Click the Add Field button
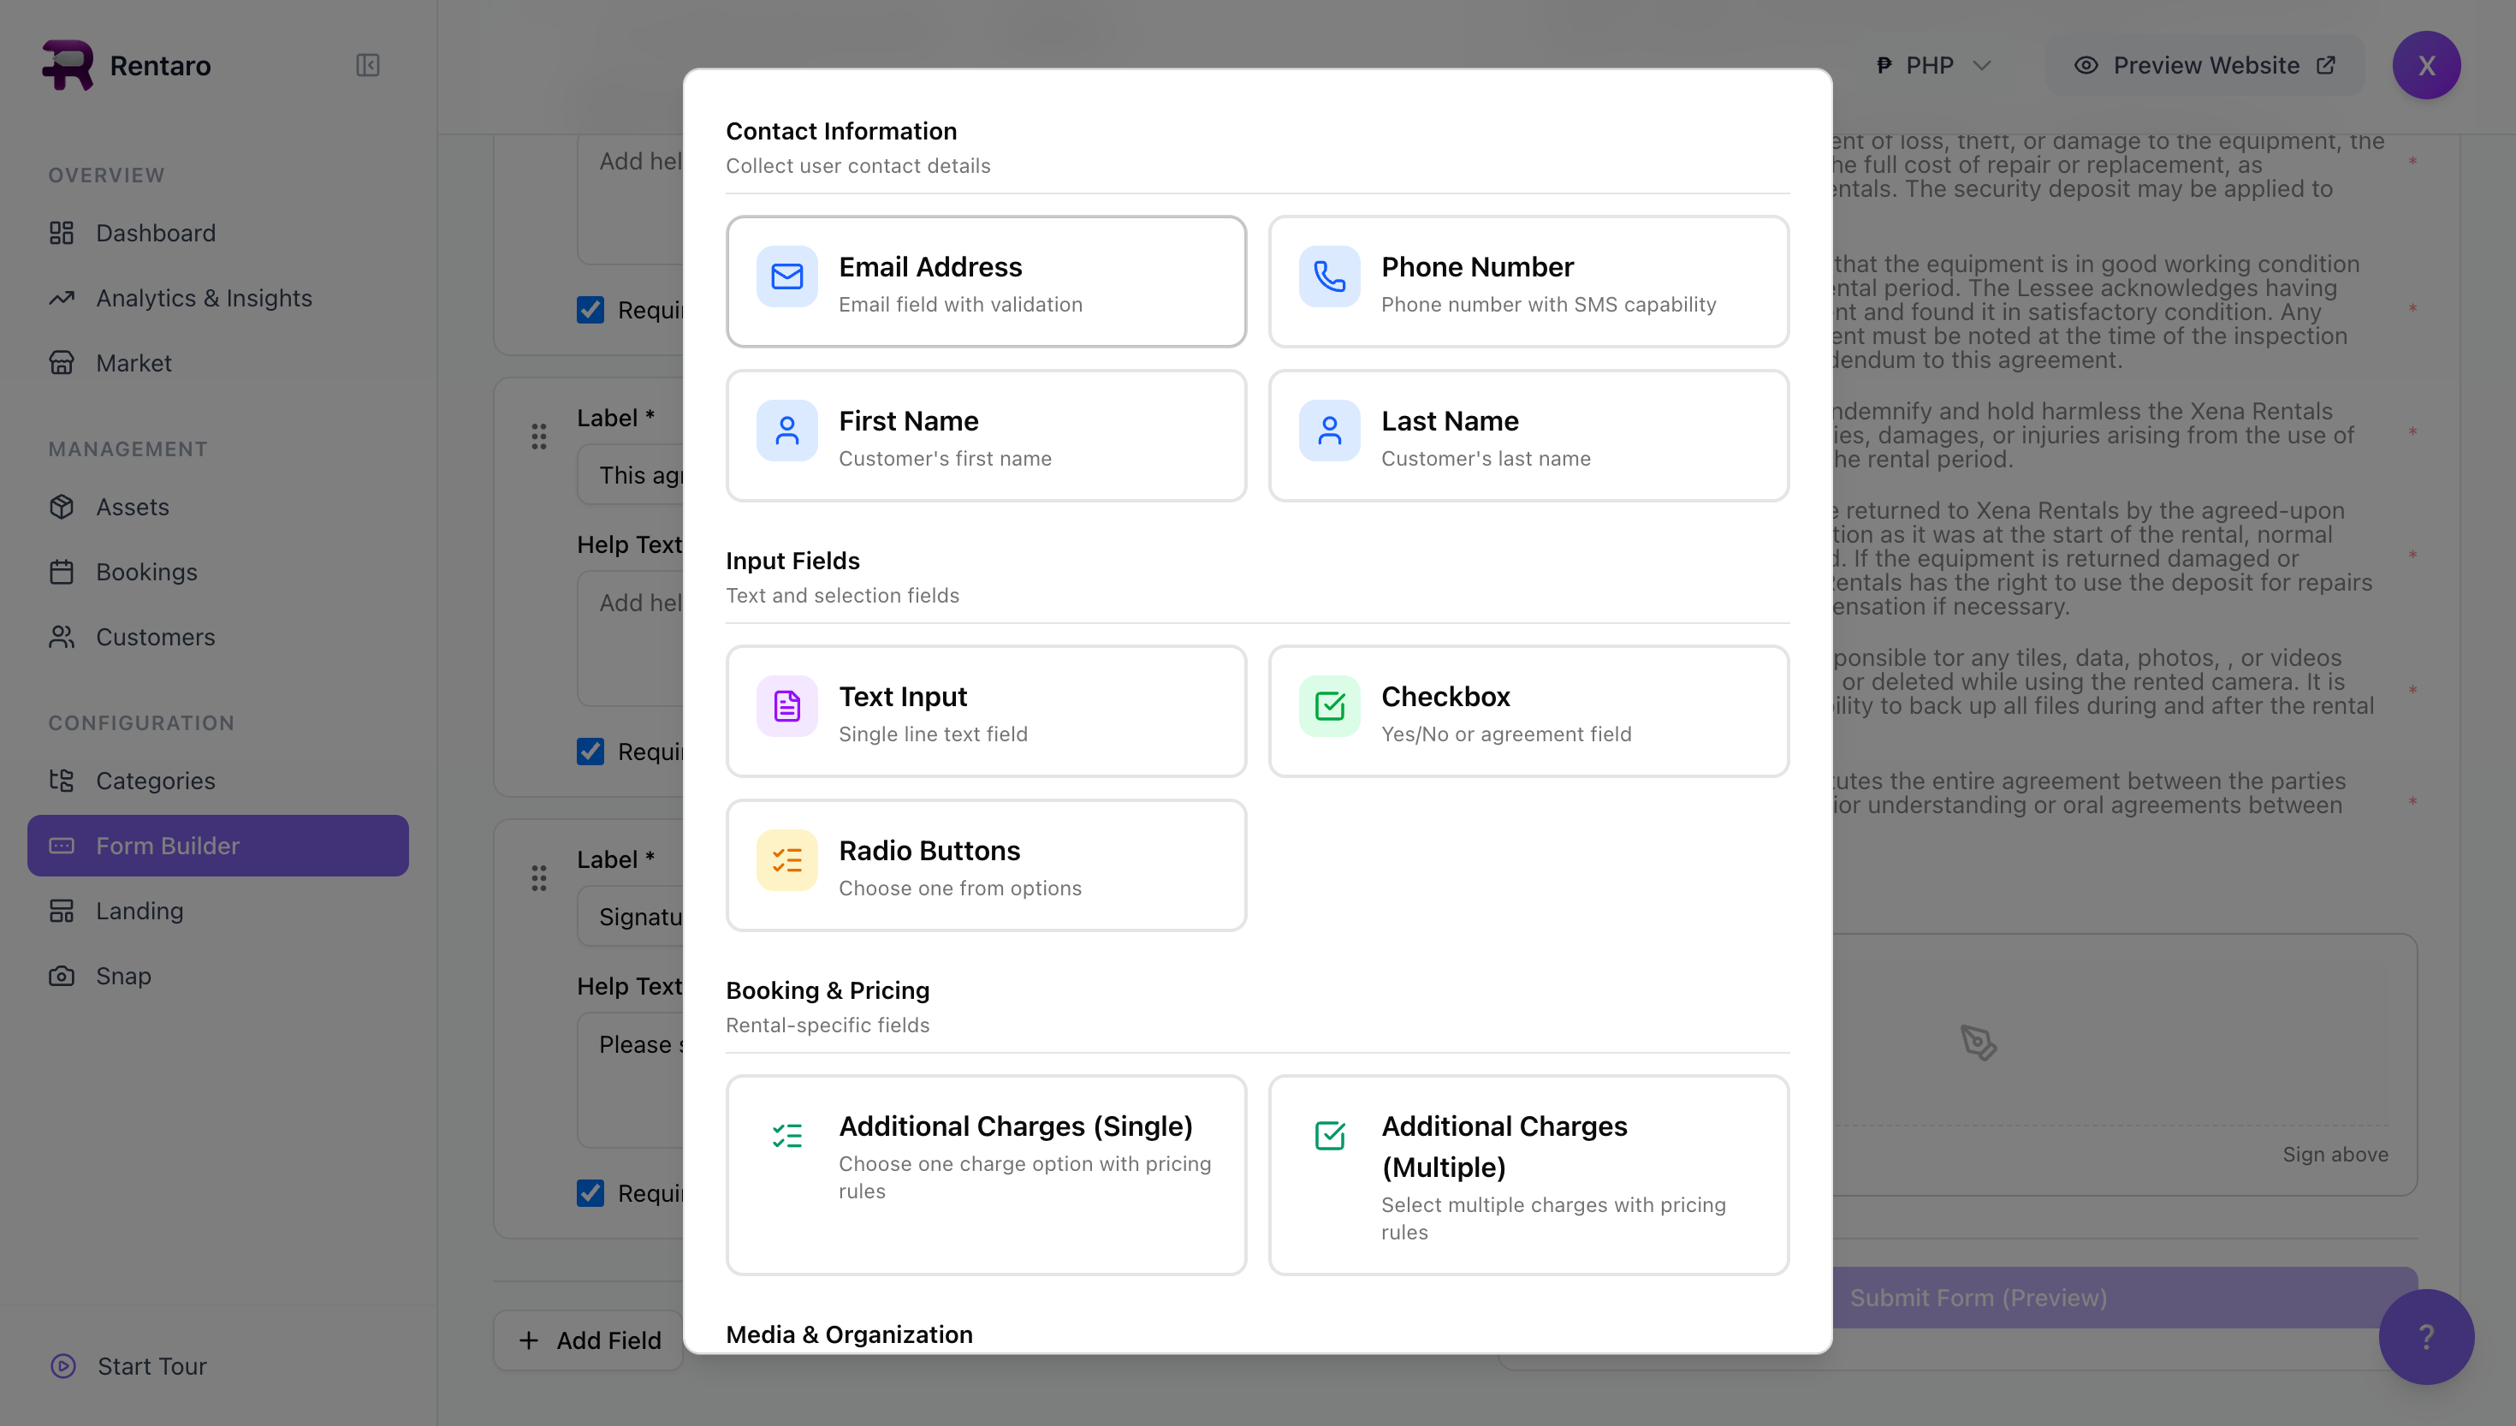This screenshot has height=1426, width=2516. pos(590,1340)
